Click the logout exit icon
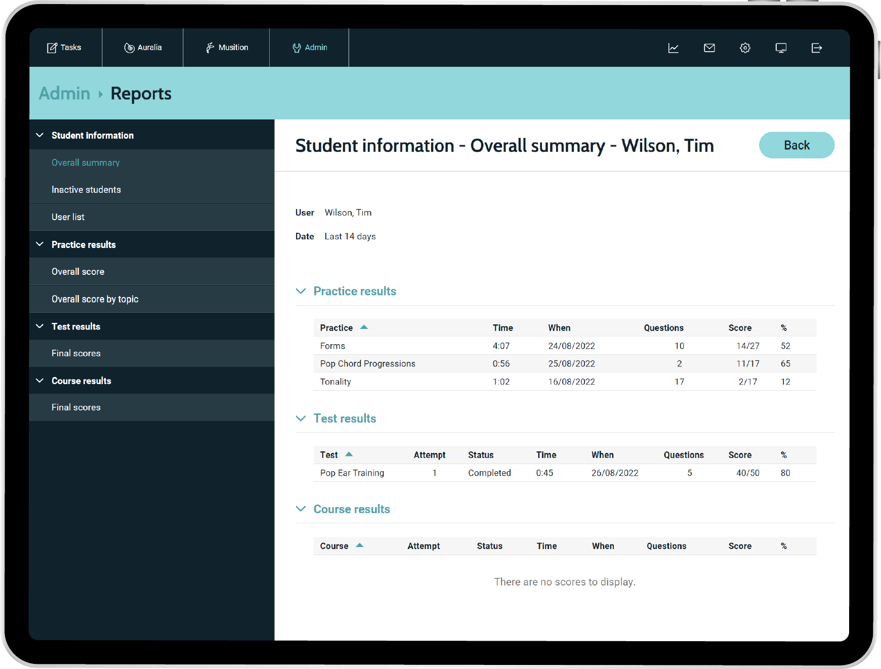The height and width of the screenshot is (669, 881). click(816, 48)
